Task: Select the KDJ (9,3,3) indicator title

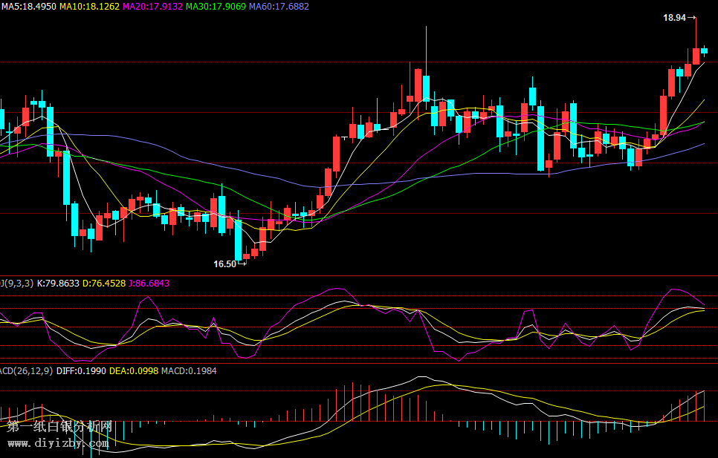Action: tap(16, 283)
